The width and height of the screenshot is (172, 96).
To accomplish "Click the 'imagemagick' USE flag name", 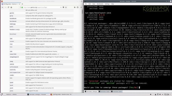I will [x=14, y=57].
